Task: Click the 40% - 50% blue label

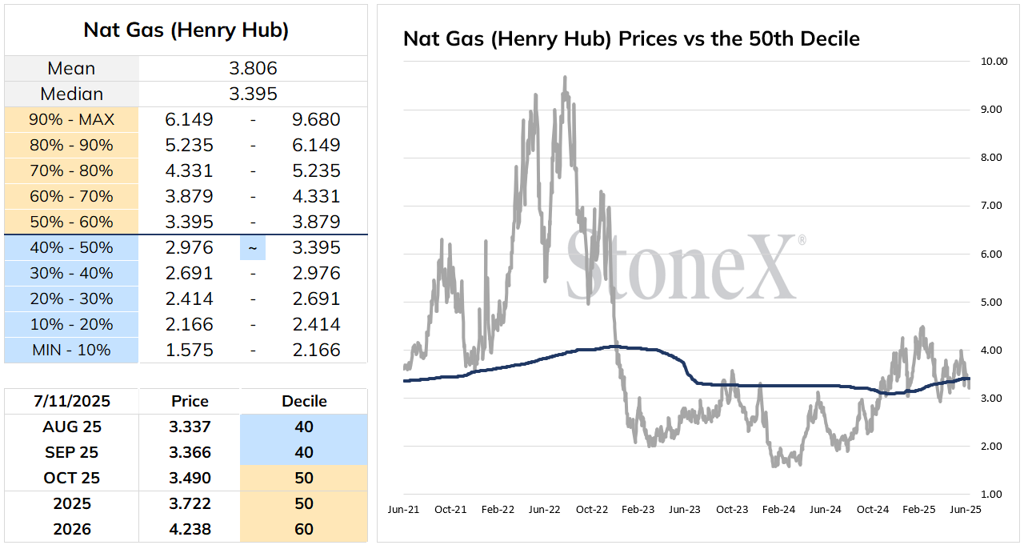Action: click(71, 247)
